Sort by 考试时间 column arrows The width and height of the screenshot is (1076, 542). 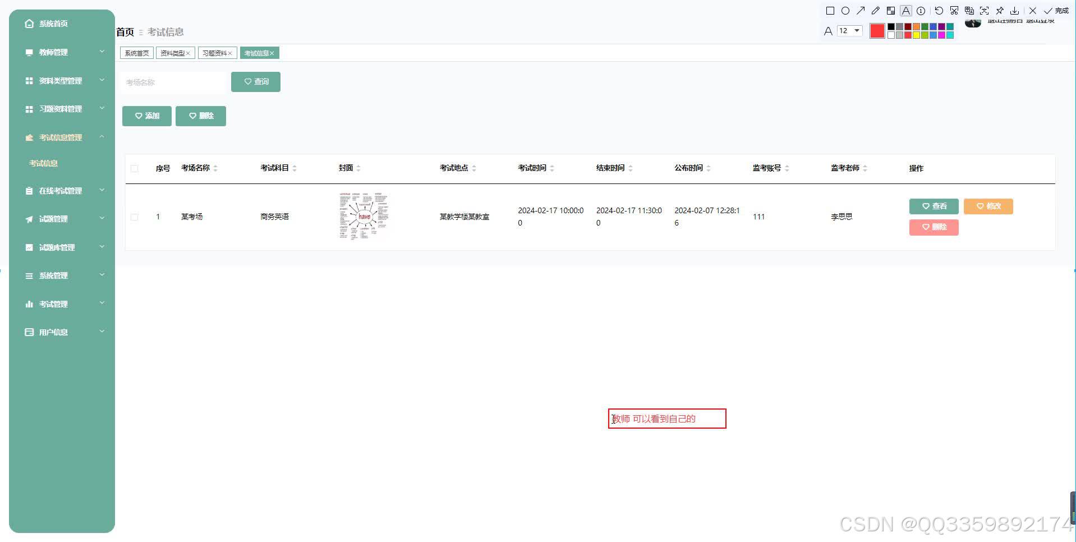click(x=552, y=168)
